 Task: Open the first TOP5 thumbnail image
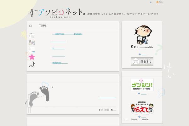point(32,35)
